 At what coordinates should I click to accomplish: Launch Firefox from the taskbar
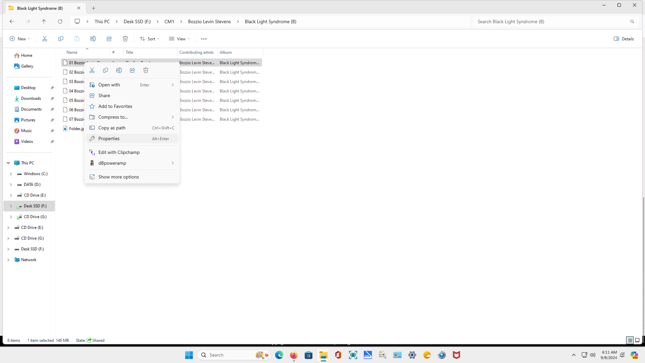click(294, 355)
